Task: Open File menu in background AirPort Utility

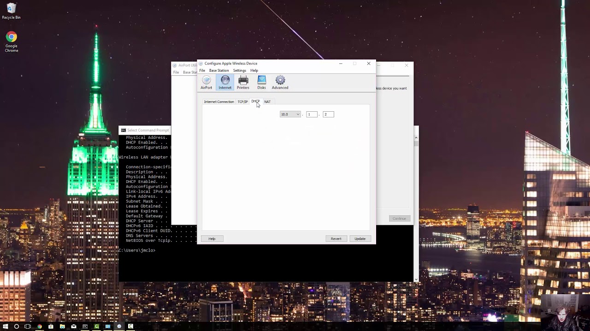Action: click(x=176, y=72)
